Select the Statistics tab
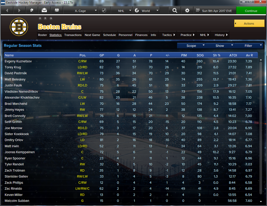267x206 pixels. pos(56,35)
